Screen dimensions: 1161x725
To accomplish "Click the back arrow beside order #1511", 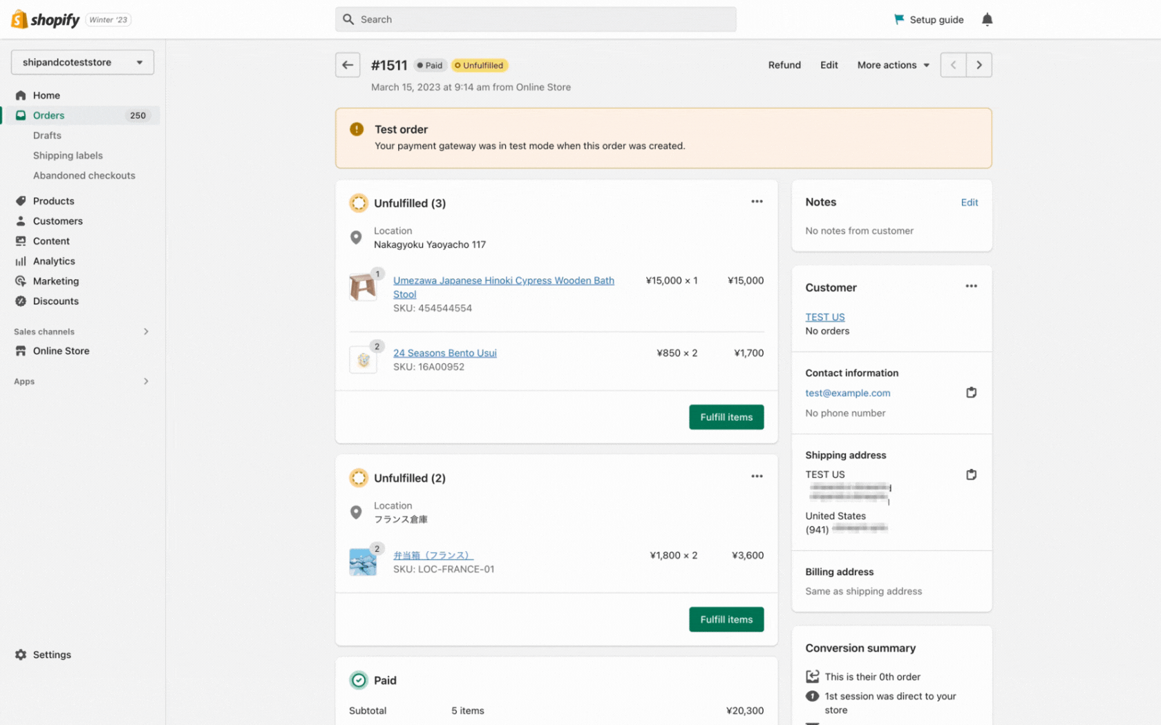I will (x=348, y=65).
